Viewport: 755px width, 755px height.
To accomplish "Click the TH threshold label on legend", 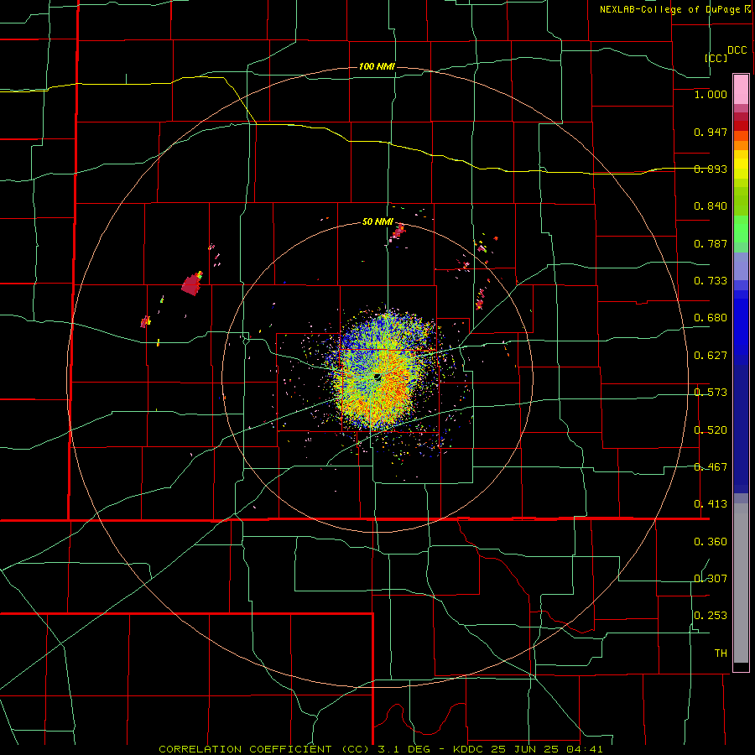I will click(721, 653).
